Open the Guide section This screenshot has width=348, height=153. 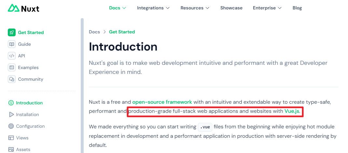(24, 44)
